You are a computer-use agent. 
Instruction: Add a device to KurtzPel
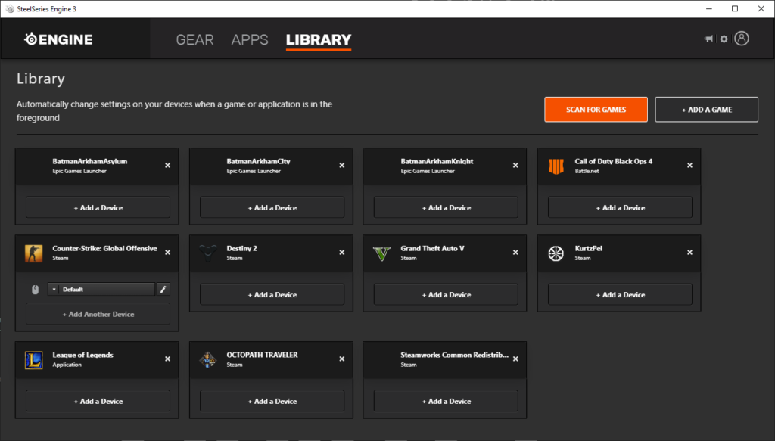coord(620,294)
